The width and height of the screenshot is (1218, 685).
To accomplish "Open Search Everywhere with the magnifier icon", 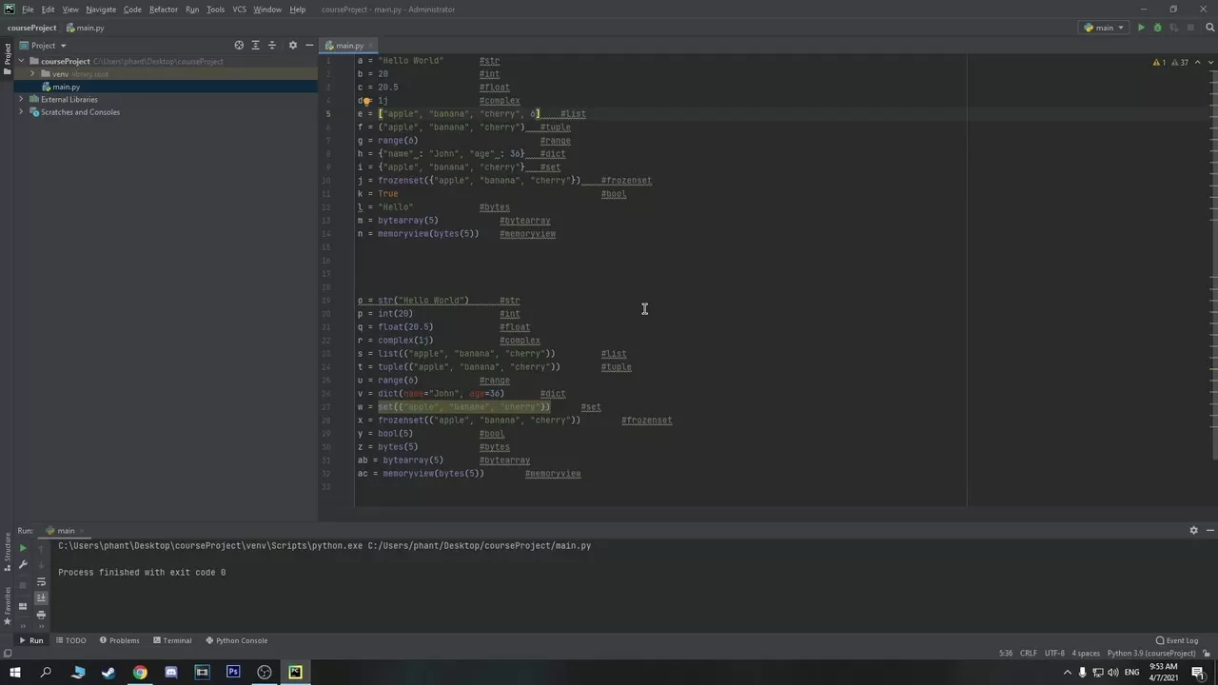I will click(1209, 28).
